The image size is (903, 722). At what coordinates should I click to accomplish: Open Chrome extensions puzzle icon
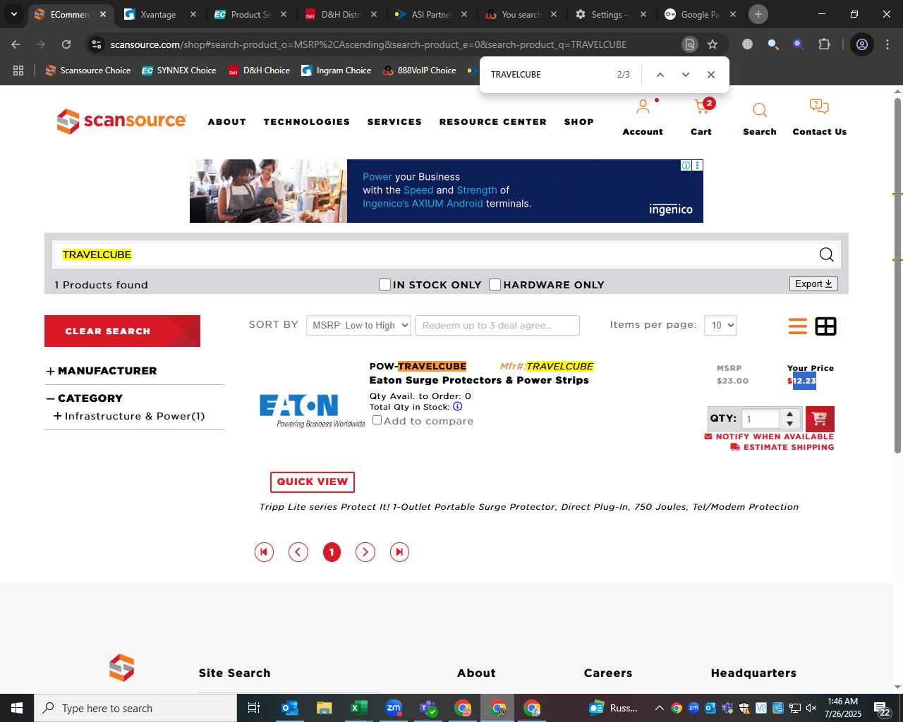coord(824,44)
